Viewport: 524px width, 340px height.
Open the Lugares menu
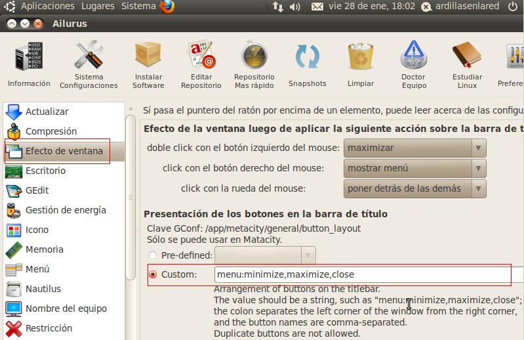pyautogui.click(x=98, y=7)
